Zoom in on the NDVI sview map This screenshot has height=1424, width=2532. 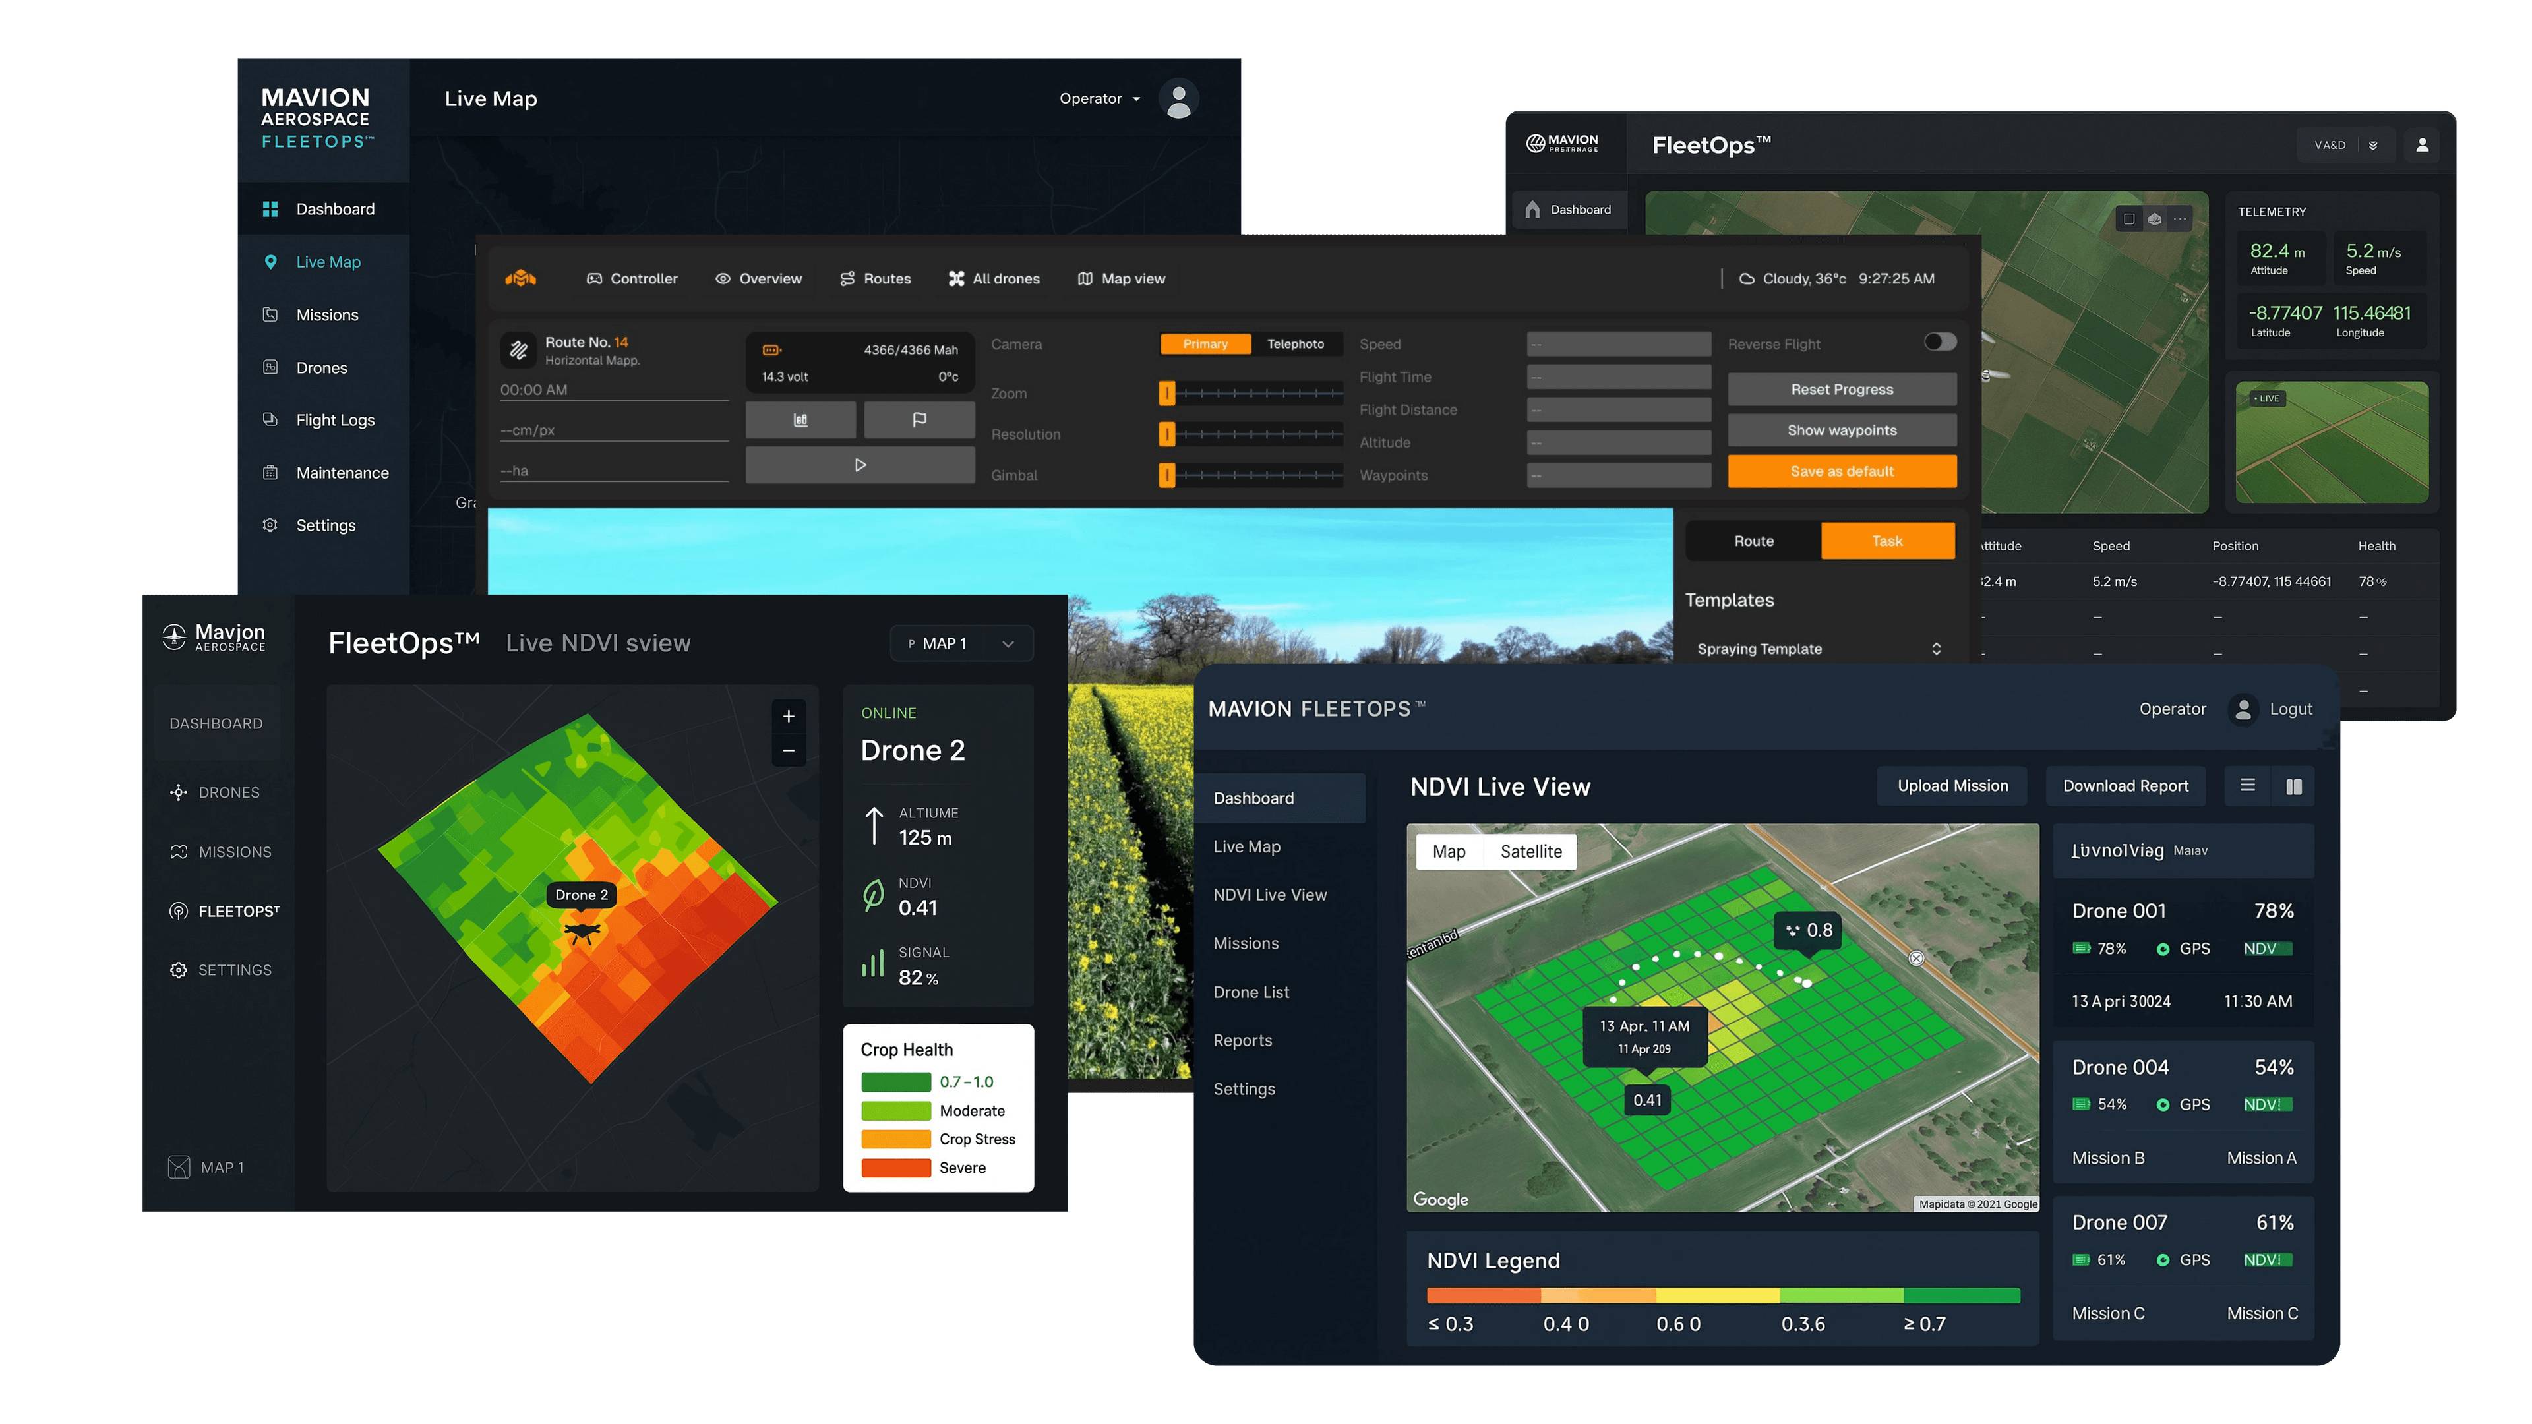click(789, 715)
